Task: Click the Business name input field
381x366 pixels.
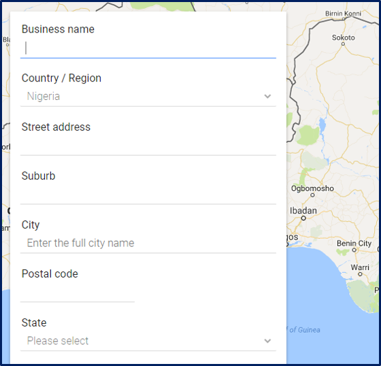Action: tap(148, 48)
